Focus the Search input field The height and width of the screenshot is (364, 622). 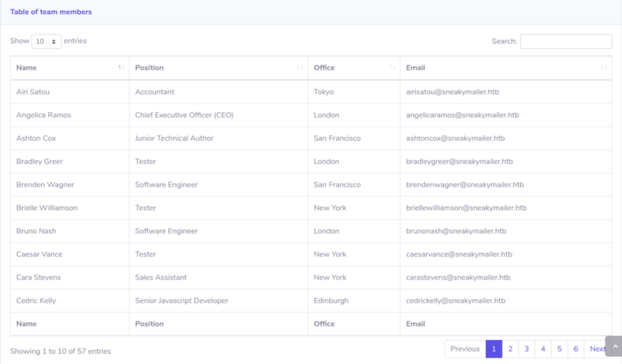pos(566,41)
